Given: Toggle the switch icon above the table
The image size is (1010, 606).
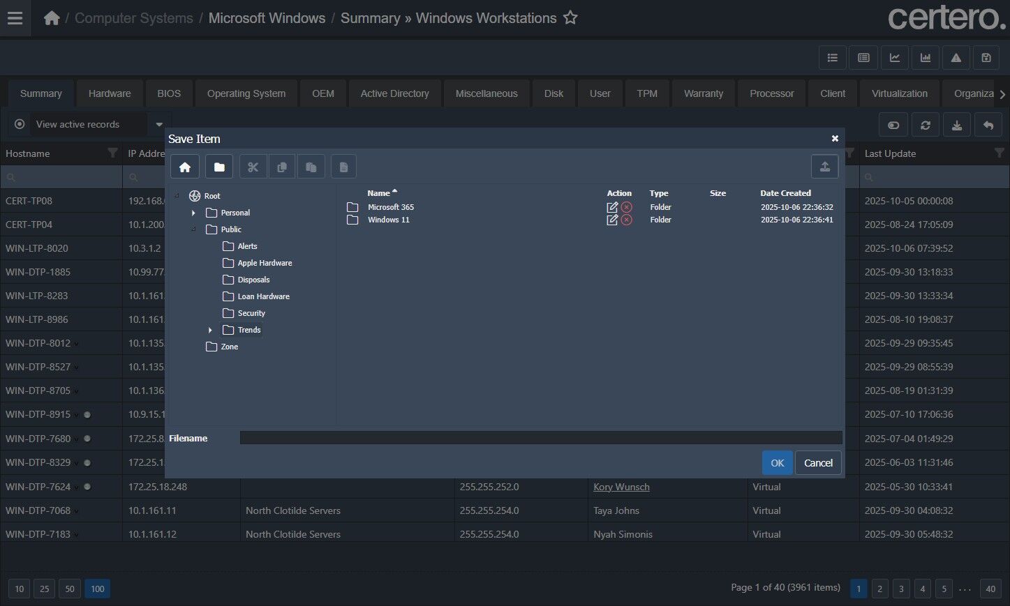Looking at the screenshot, I should [893, 125].
